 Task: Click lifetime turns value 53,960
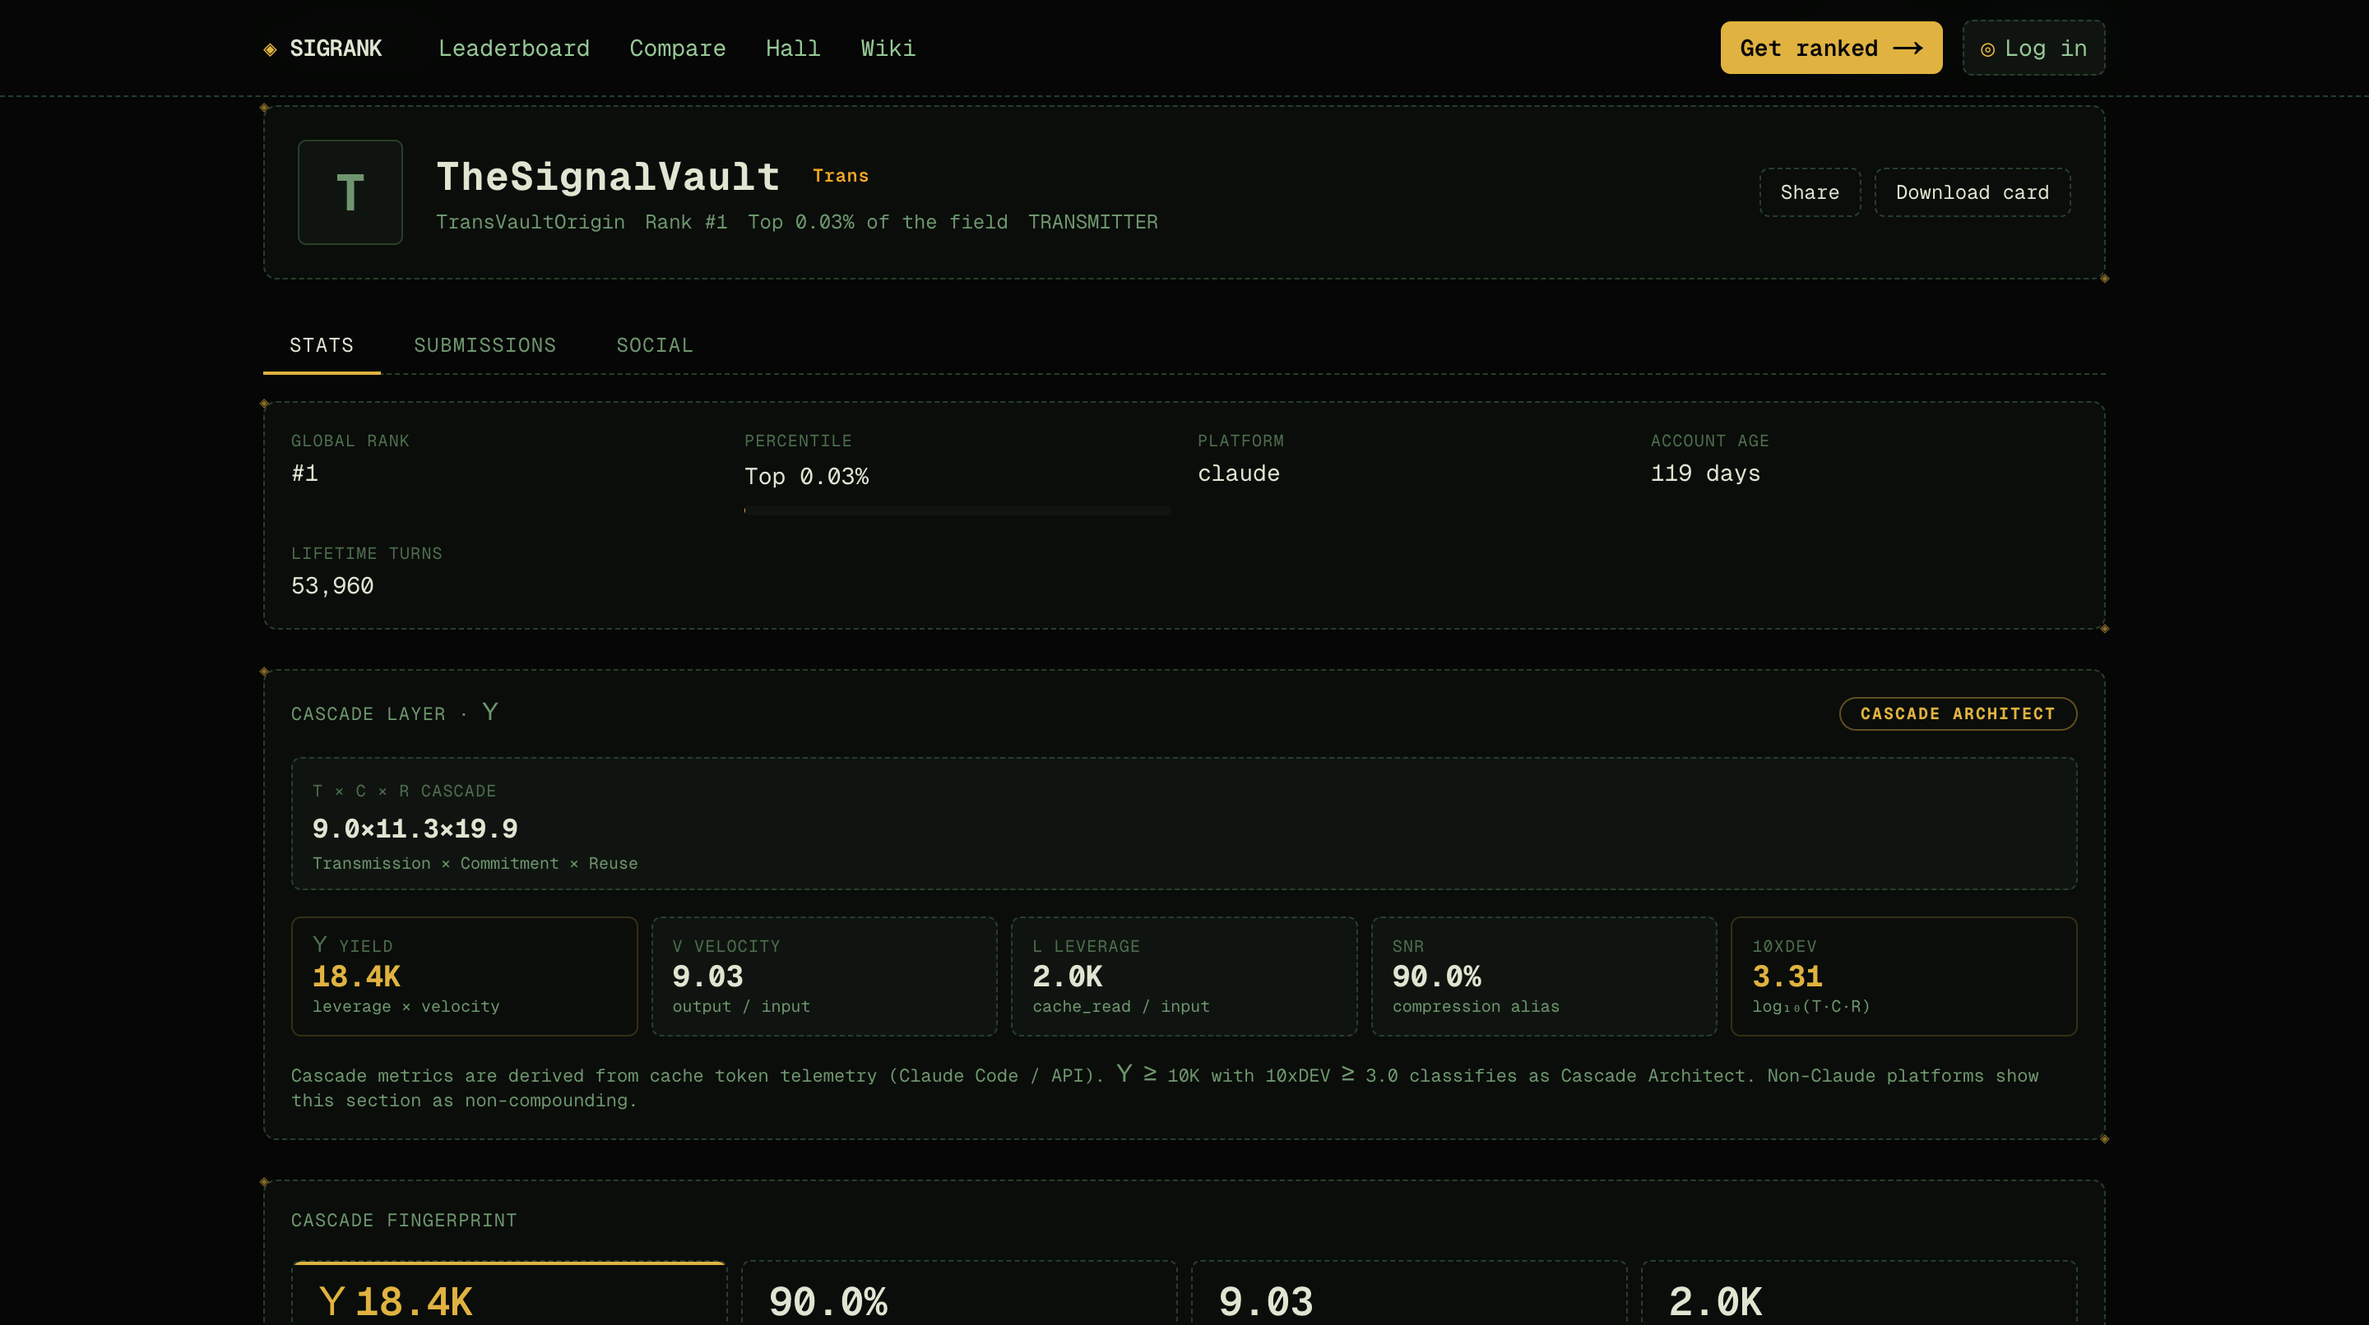point(332,586)
